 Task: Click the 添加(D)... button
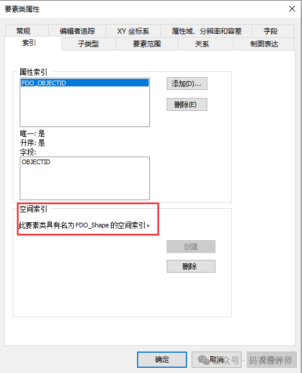tap(187, 84)
